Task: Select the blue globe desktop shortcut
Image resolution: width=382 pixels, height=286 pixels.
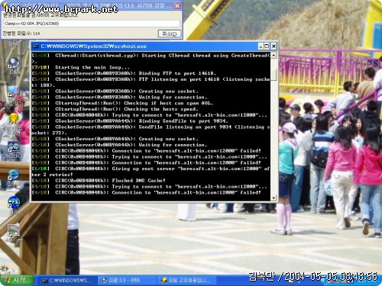Action: (14, 204)
